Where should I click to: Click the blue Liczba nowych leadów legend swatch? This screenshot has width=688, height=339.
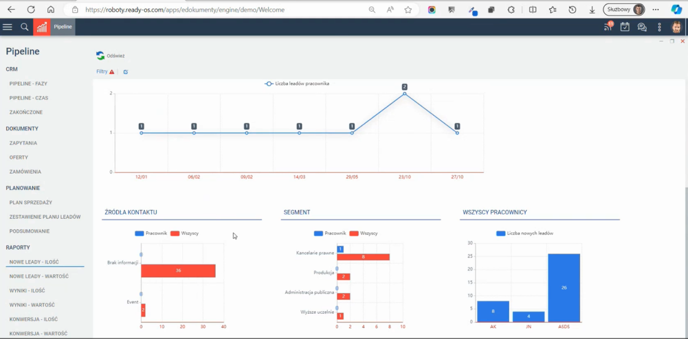(500, 233)
